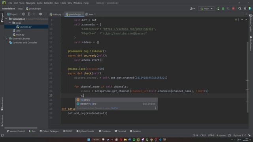Click the 'Next Tip' link in completion popup
Screen dimensions: 253x142
pos(114,108)
